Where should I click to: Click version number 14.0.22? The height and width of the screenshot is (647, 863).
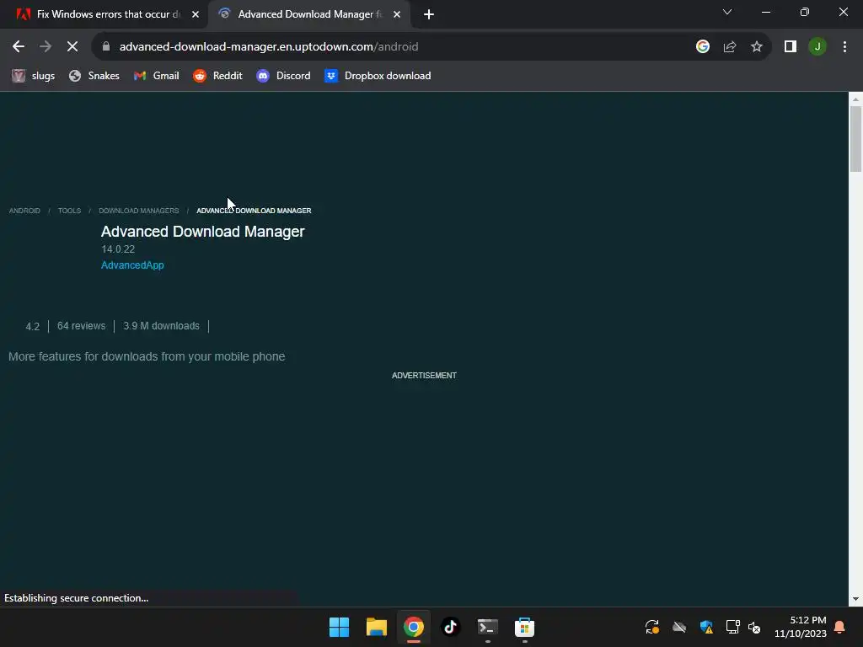[x=118, y=249]
